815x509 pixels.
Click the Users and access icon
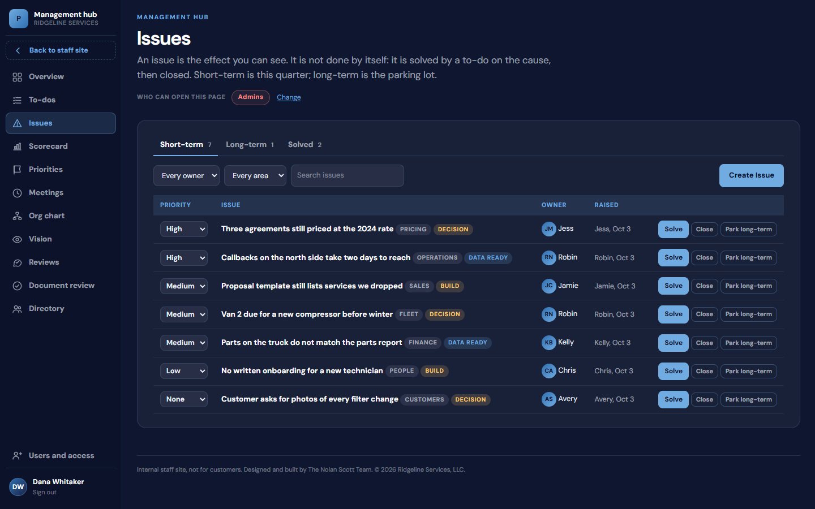(x=18, y=456)
